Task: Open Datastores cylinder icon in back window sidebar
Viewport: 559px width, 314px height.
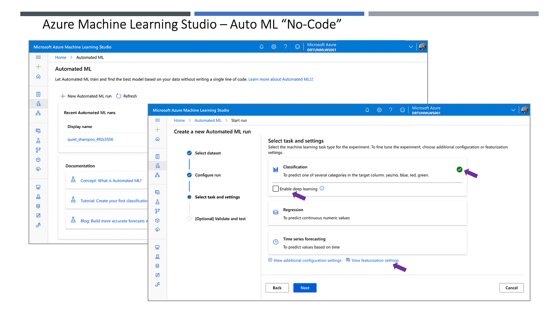Action: 38,206
